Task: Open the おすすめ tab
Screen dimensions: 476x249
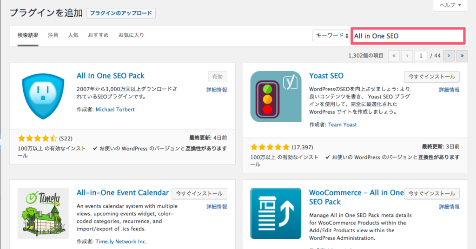Action: (x=99, y=35)
